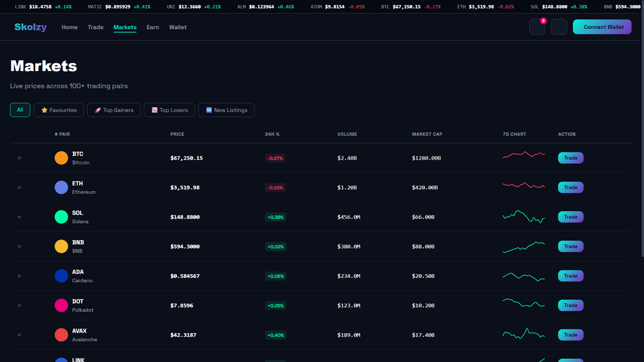The width and height of the screenshot is (644, 362).
Task: Filter by Favourites
Action: (x=58, y=110)
